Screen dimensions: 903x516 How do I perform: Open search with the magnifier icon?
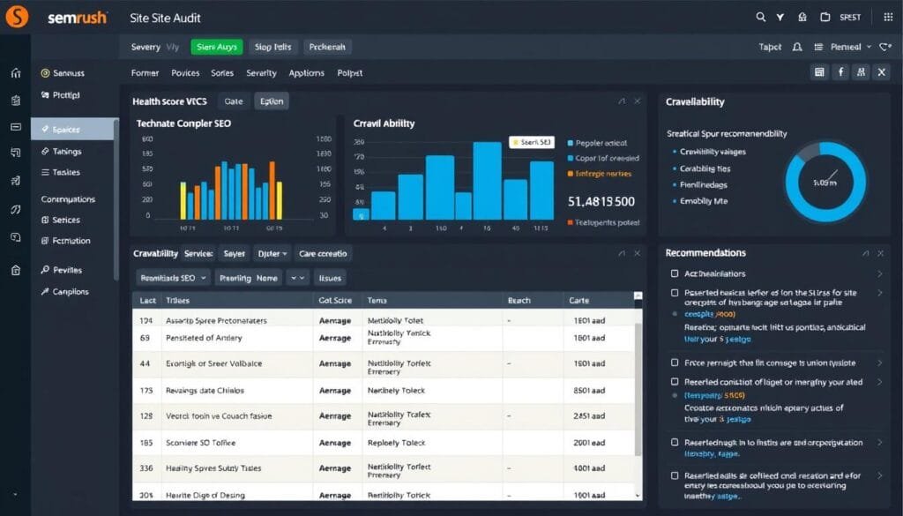[x=761, y=17]
